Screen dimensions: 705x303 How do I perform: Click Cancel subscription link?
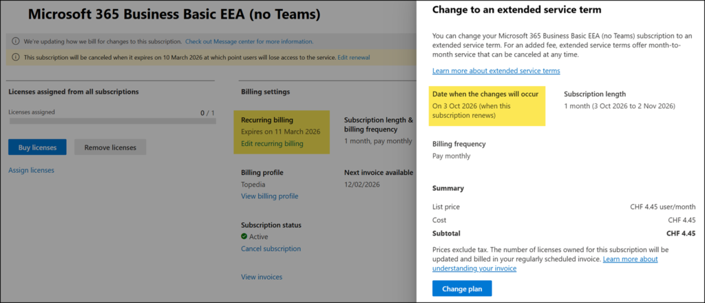(271, 249)
